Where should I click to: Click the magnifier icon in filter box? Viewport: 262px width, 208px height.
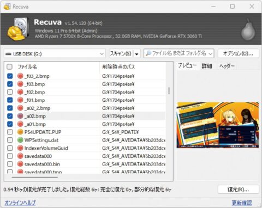pos(148,53)
